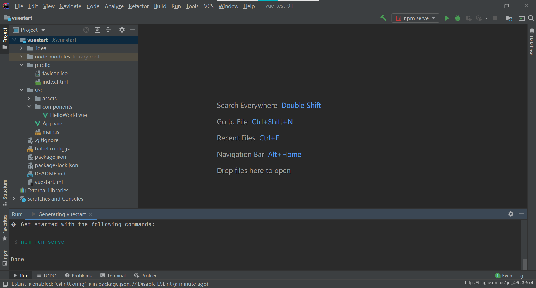Select the Generating vuestart run tab
This screenshot has width=536, height=288.
[62, 214]
